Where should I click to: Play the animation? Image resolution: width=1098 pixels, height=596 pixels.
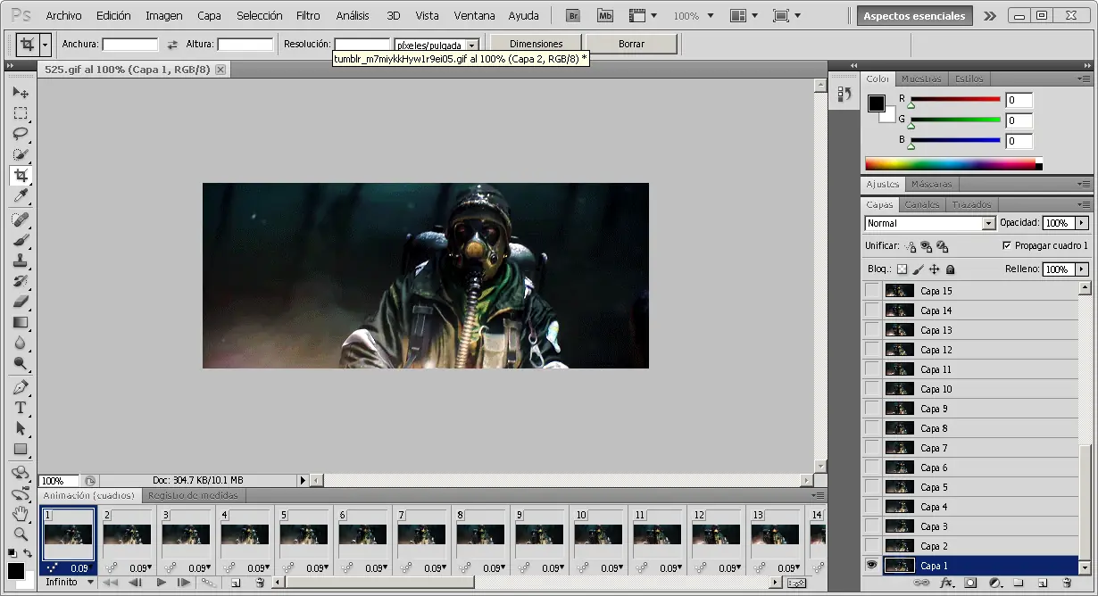pos(160,583)
